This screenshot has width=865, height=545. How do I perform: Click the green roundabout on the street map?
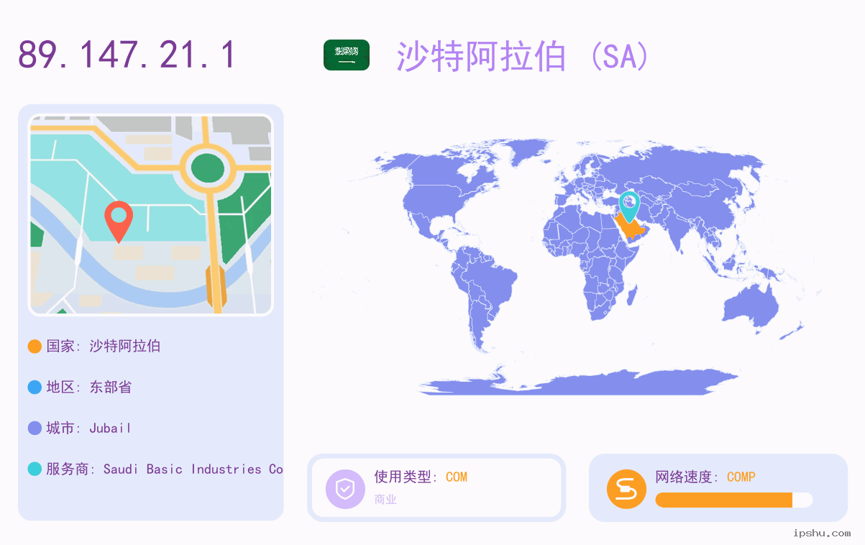tap(207, 168)
